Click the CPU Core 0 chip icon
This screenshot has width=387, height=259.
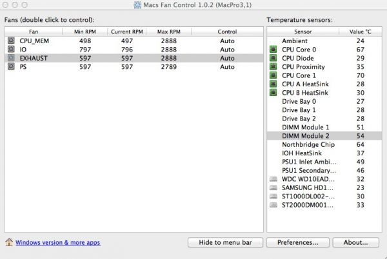(273, 50)
